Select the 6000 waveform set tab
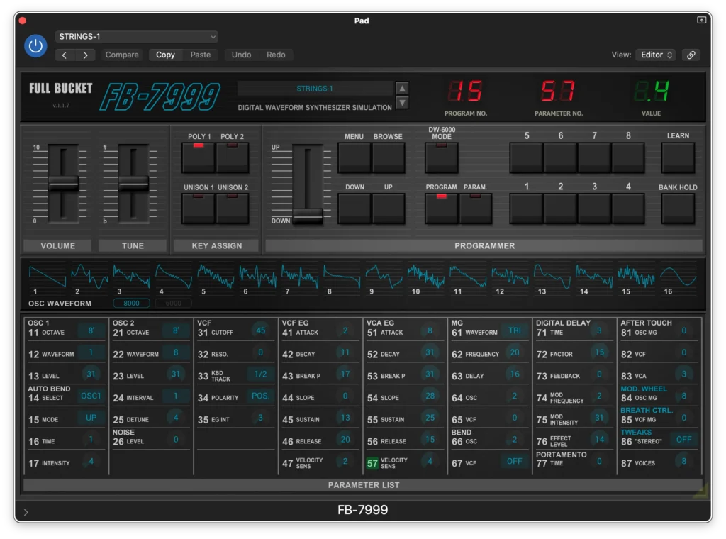Screen dimensions: 726x539 (x=174, y=304)
